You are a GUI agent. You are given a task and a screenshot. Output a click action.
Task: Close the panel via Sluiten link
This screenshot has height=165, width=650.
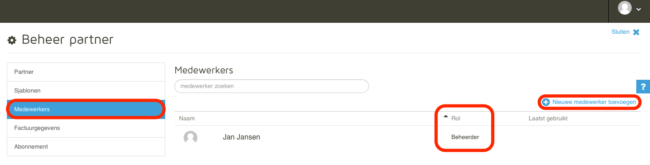coord(620,32)
